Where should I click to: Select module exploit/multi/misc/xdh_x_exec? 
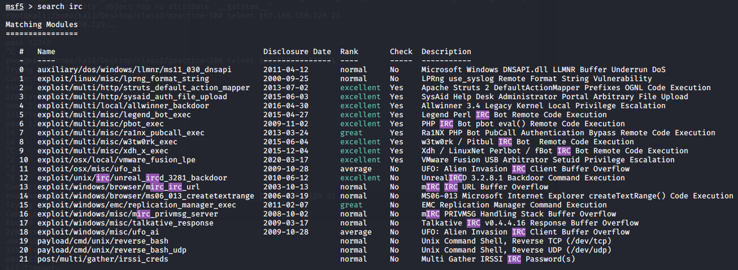tap(103, 151)
